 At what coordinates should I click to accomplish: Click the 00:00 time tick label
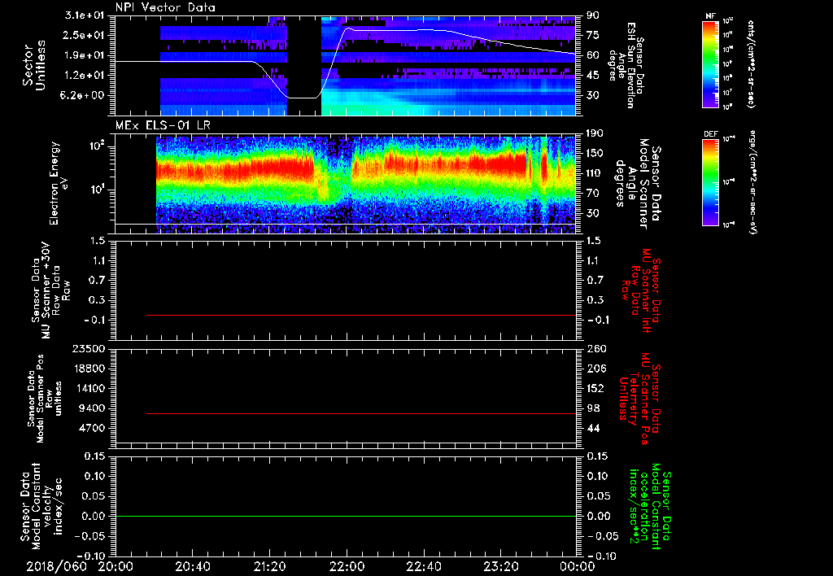click(578, 566)
